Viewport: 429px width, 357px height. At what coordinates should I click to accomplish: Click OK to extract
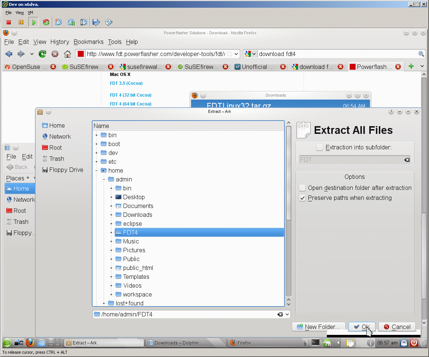tap(362, 327)
